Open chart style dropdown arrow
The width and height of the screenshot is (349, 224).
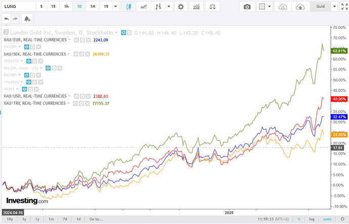pos(169,7)
